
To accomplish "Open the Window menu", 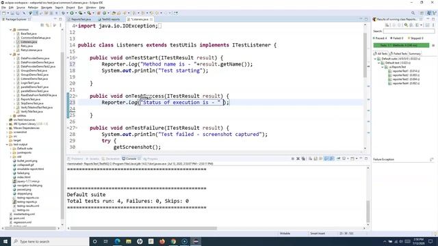I will 91,8.
